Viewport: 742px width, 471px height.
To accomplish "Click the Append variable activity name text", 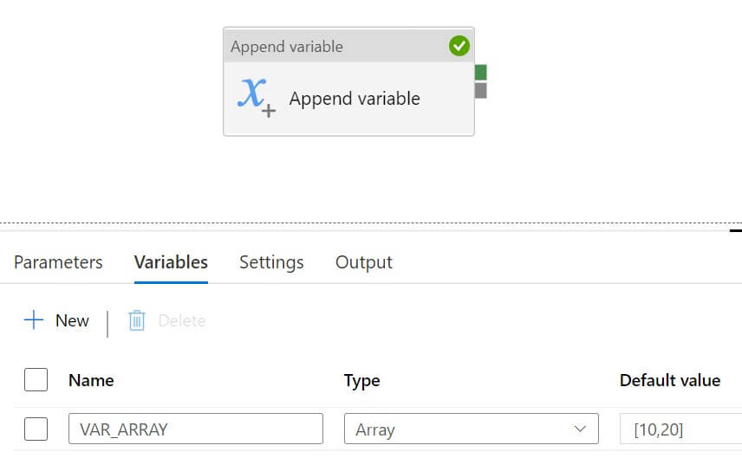I will click(x=355, y=99).
